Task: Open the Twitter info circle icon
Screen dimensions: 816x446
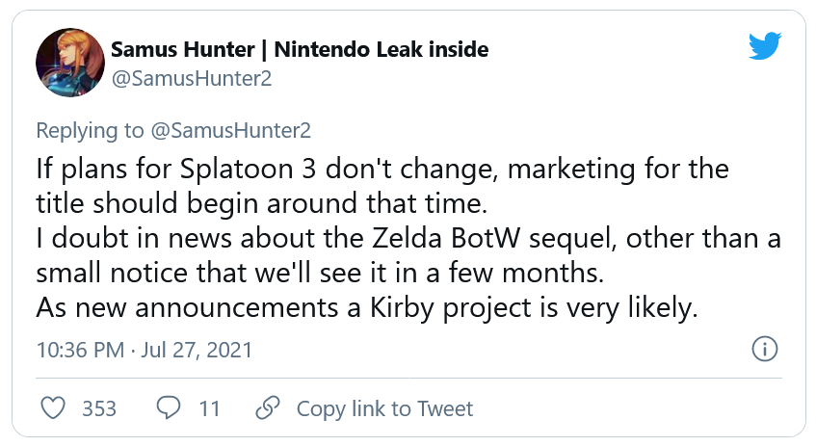Action: 764,350
